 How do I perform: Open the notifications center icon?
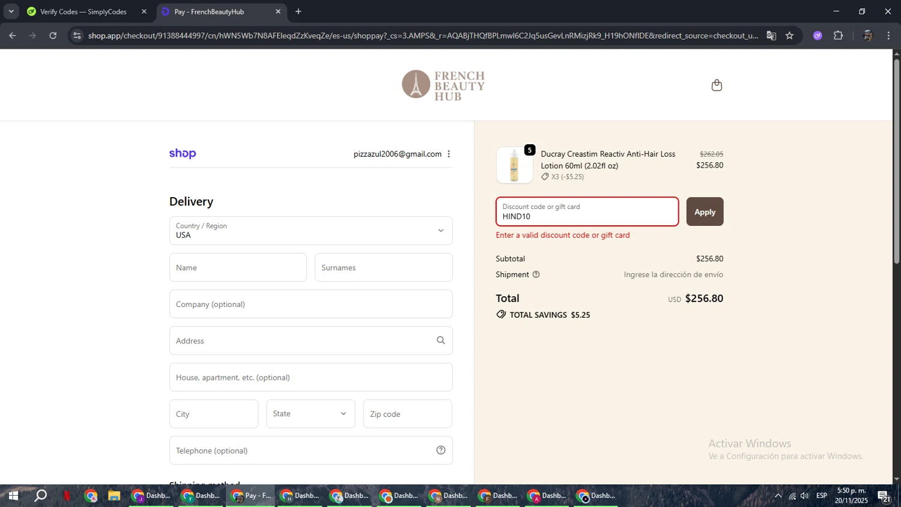(x=884, y=496)
